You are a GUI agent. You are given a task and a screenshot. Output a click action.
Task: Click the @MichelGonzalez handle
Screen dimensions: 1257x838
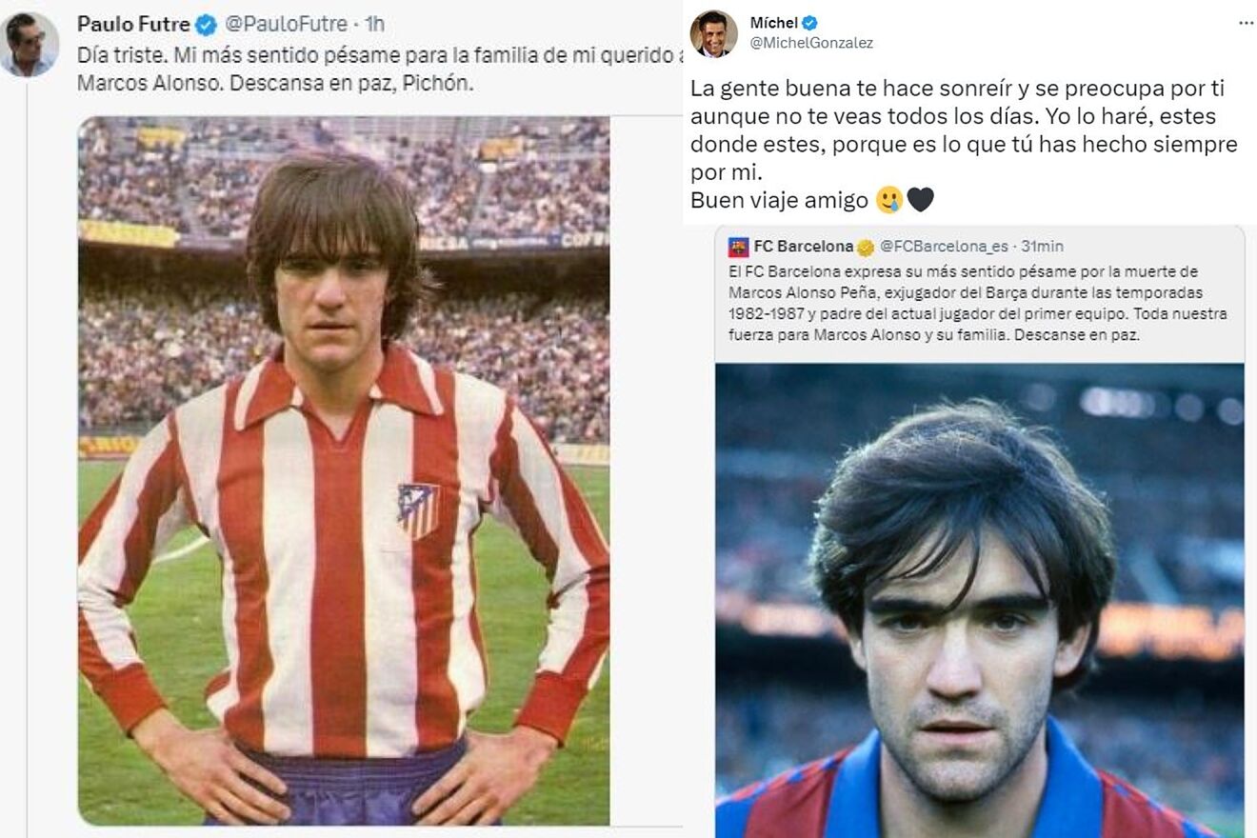811,43
